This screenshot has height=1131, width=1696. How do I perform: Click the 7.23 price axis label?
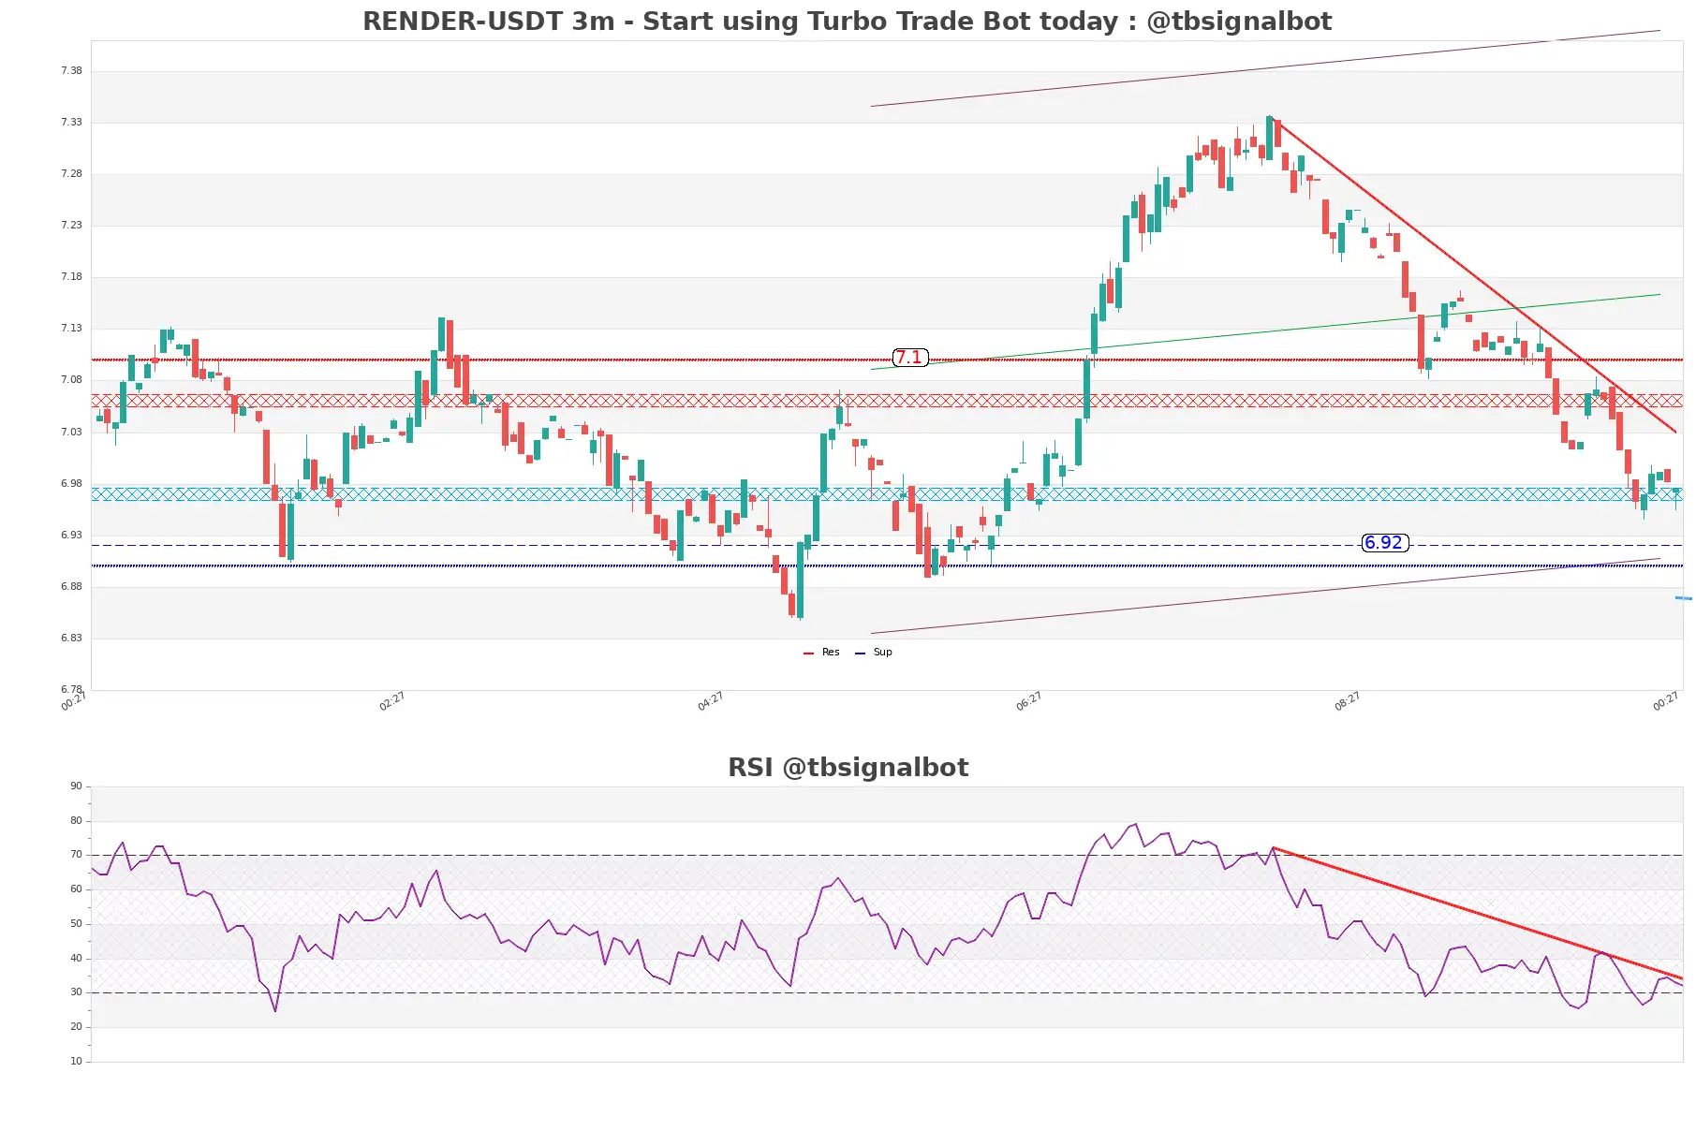point(71,226)
